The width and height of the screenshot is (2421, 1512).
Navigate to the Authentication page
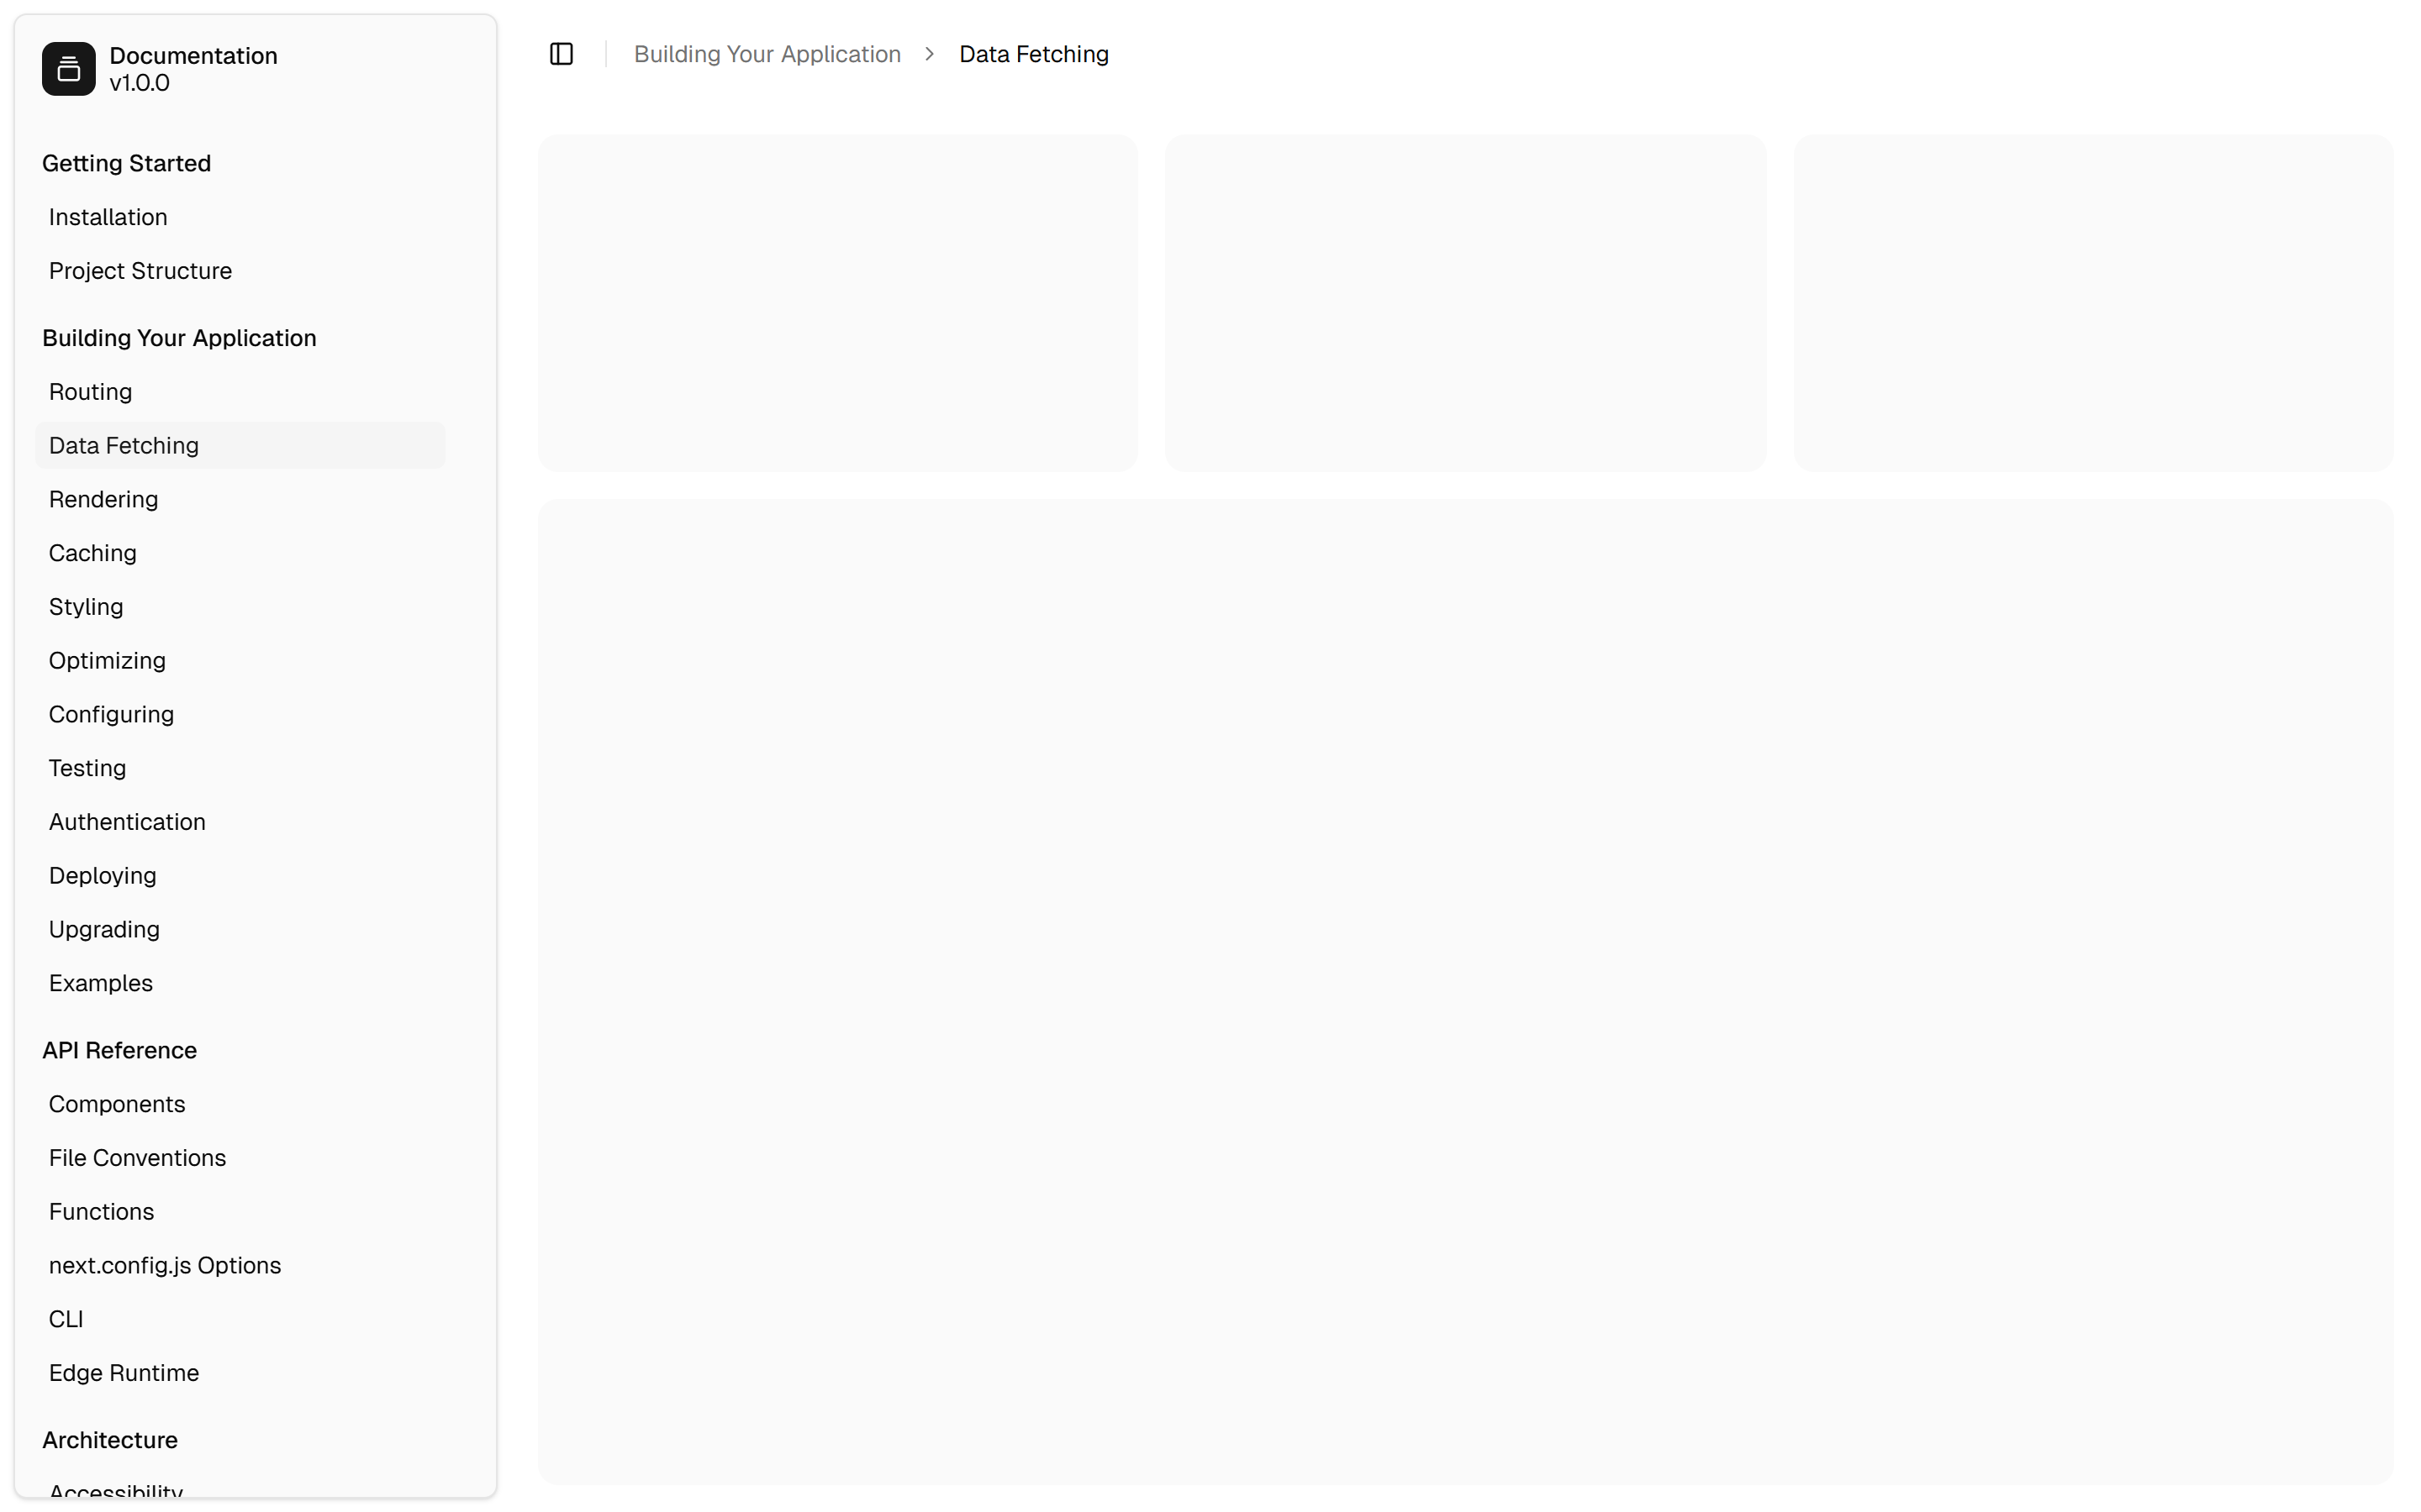coord(127,822)
